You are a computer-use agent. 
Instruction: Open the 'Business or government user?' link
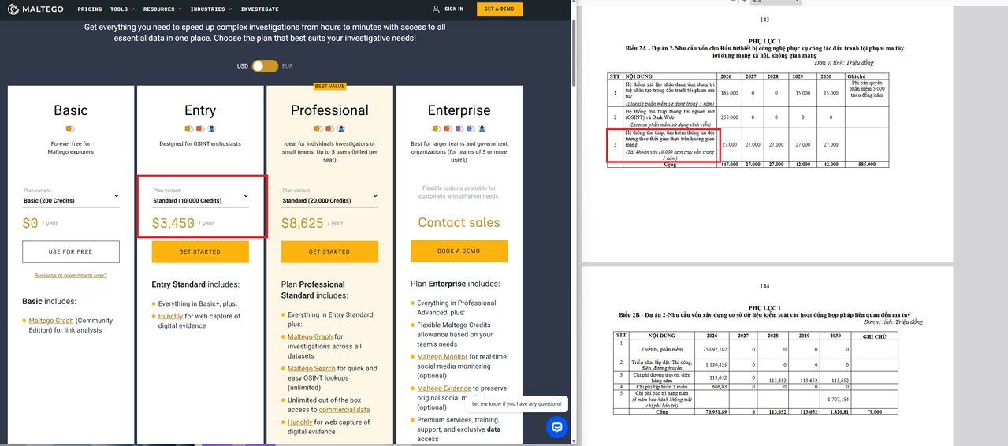point(71,275)
